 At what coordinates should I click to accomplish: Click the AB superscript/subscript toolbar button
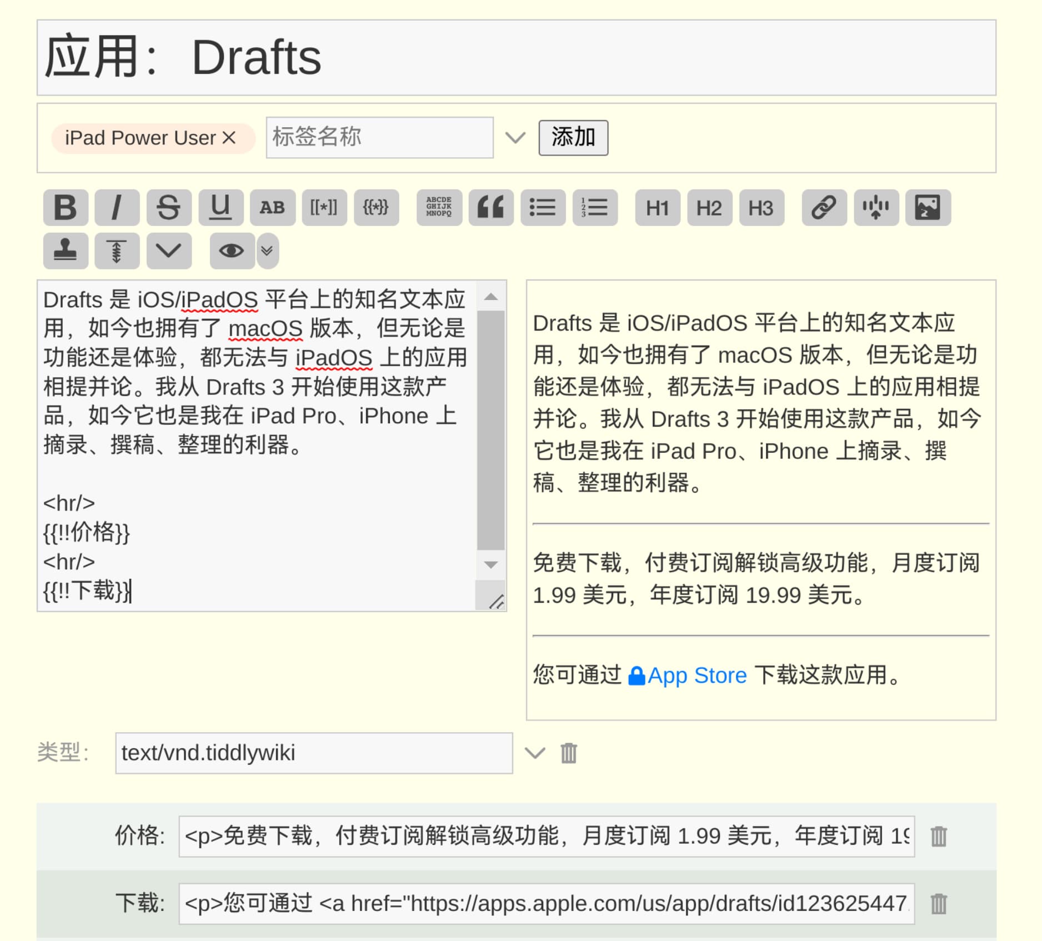coord(273,208)
